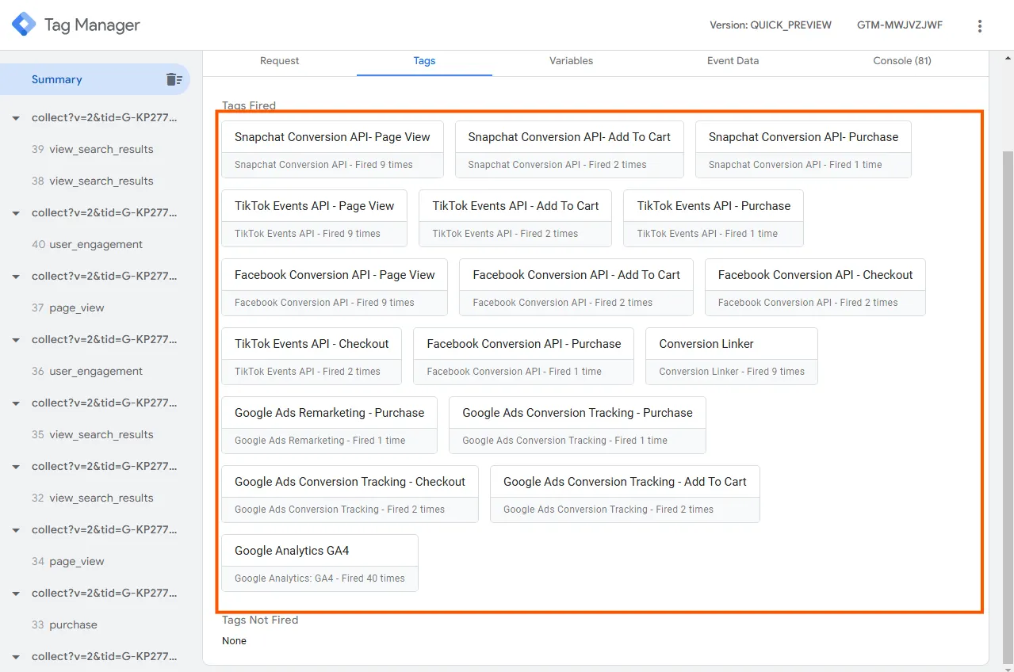Show the Console (81) tab
Screen dimensions: 1014x672
tap(902, 61)
